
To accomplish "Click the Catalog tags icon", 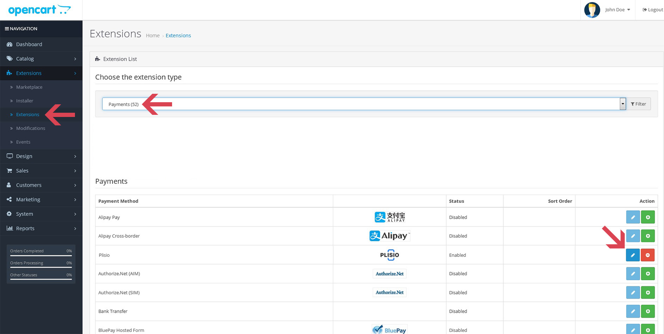I will (x=10, y=59).
